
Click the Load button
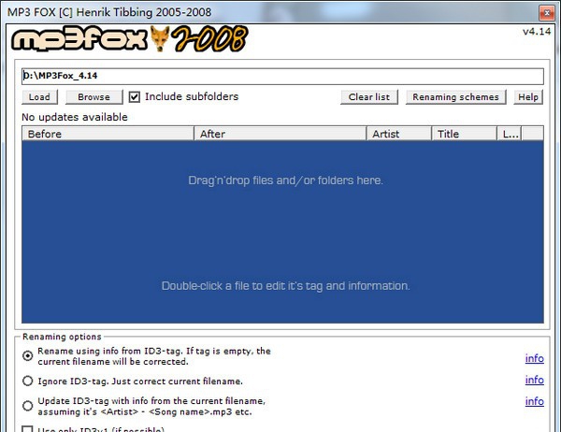[x=39, y=97]
